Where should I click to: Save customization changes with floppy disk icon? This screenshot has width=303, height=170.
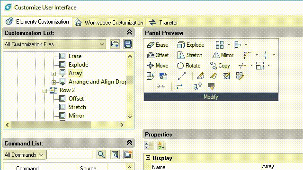[x=128, y=44]
